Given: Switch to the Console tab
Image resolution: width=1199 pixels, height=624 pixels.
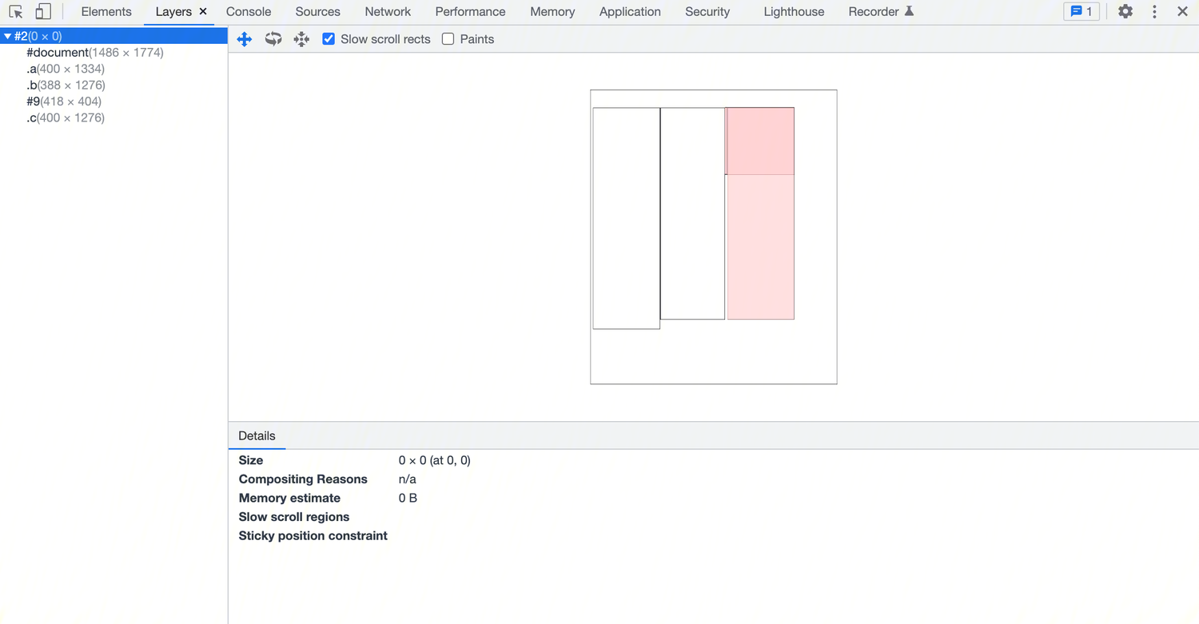Looking at the screenshot, I should 249,12.
